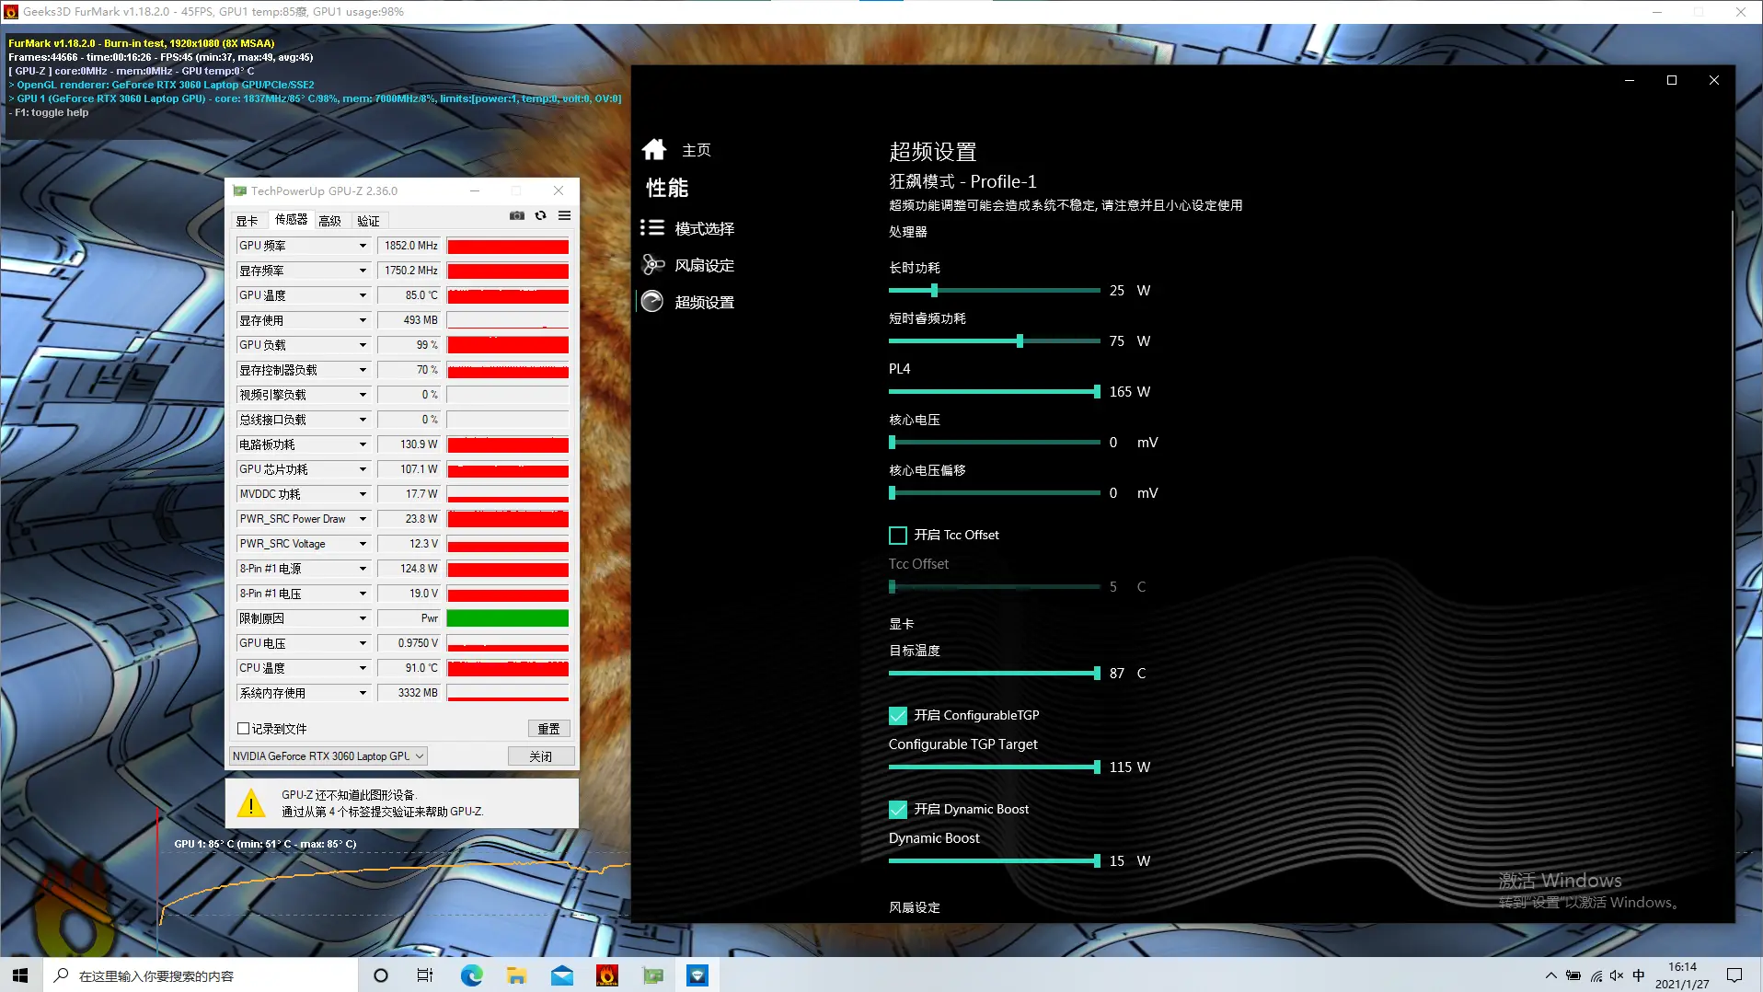Expand 显存频率 sensor dropdown
Viewport: 1763px width, 992px height.
pyautogui.click(x=363, y=271)
